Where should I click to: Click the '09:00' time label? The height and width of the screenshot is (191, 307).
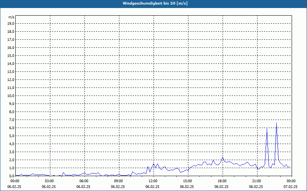pyautogui.click(x=119, y=181)
